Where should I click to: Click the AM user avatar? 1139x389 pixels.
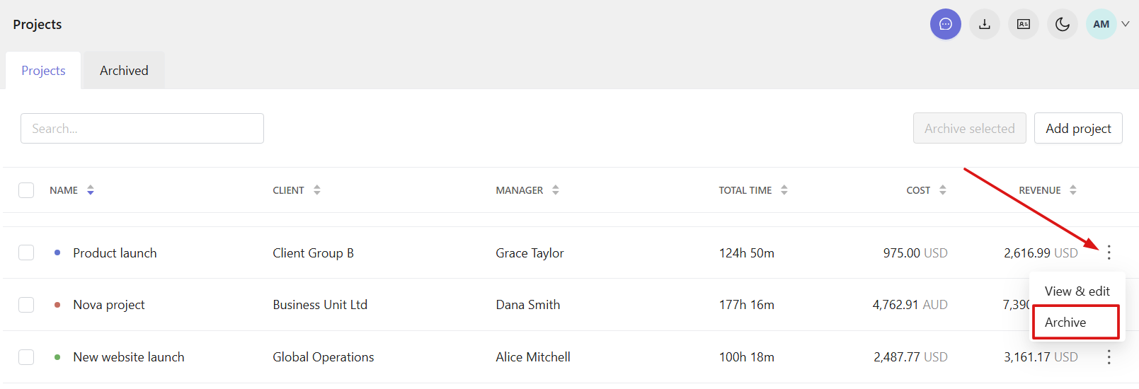click(x=1101, y=24)
